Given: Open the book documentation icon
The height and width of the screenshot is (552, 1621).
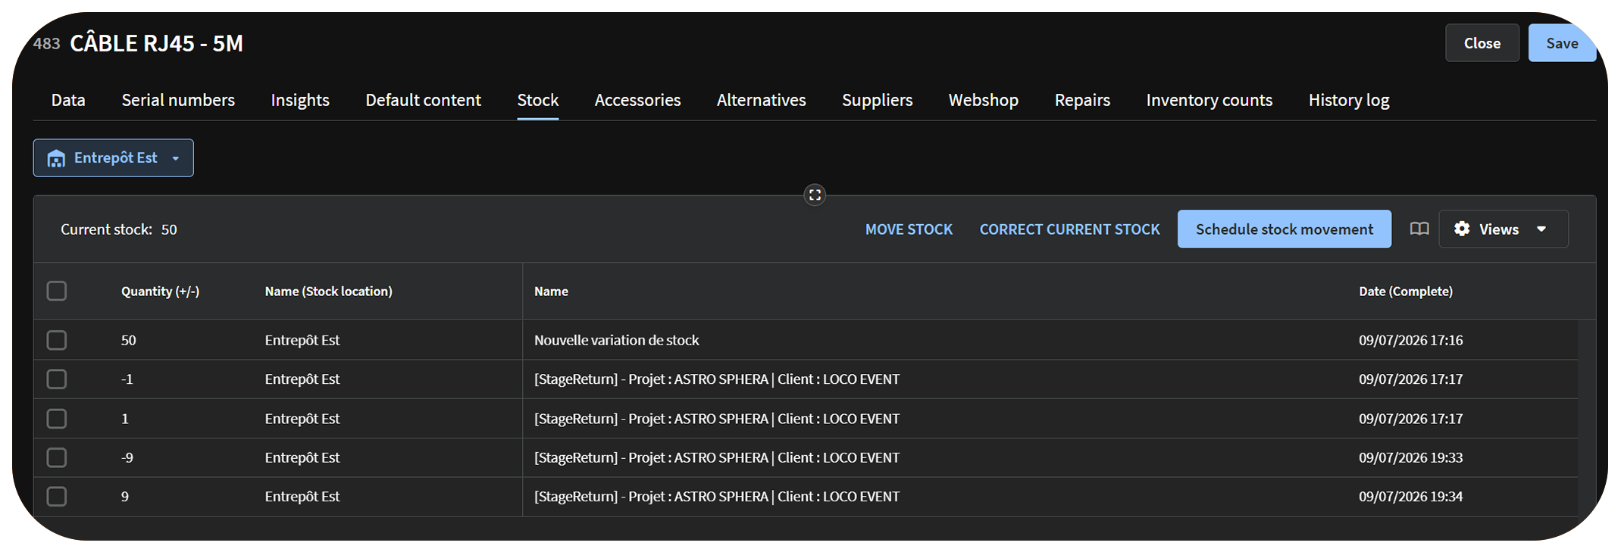Looking at the screenshot, I should click(1419, 229).
